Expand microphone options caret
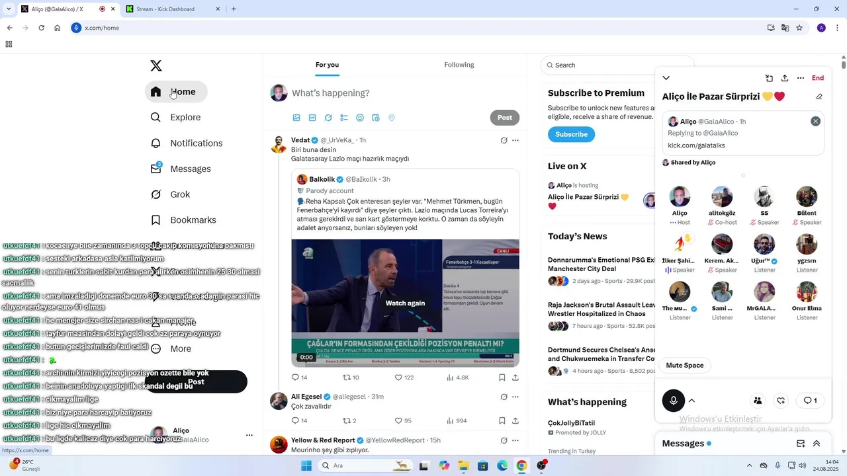 pyautogui.click(x=692, y=401)
